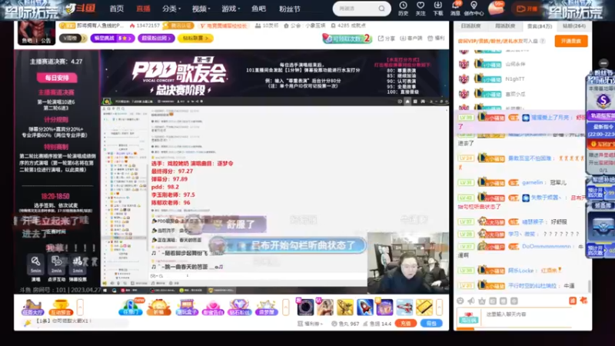Click the blue 背包 backpack button
Image resolution: width=615 pixels, height=346 pixels.
point(431,323)
